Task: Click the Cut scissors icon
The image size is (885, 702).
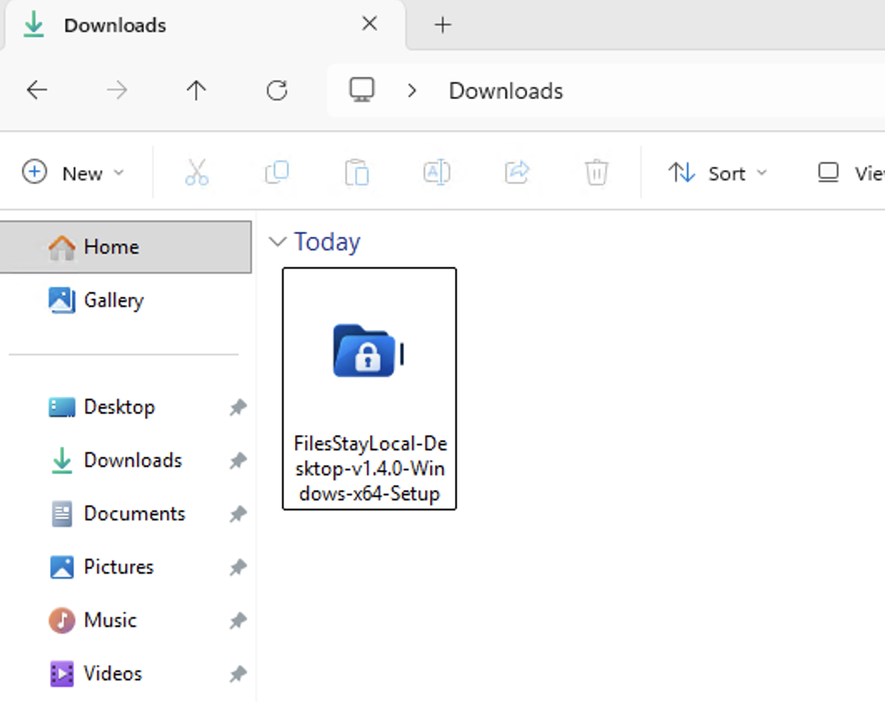Action: coord(197,173)
